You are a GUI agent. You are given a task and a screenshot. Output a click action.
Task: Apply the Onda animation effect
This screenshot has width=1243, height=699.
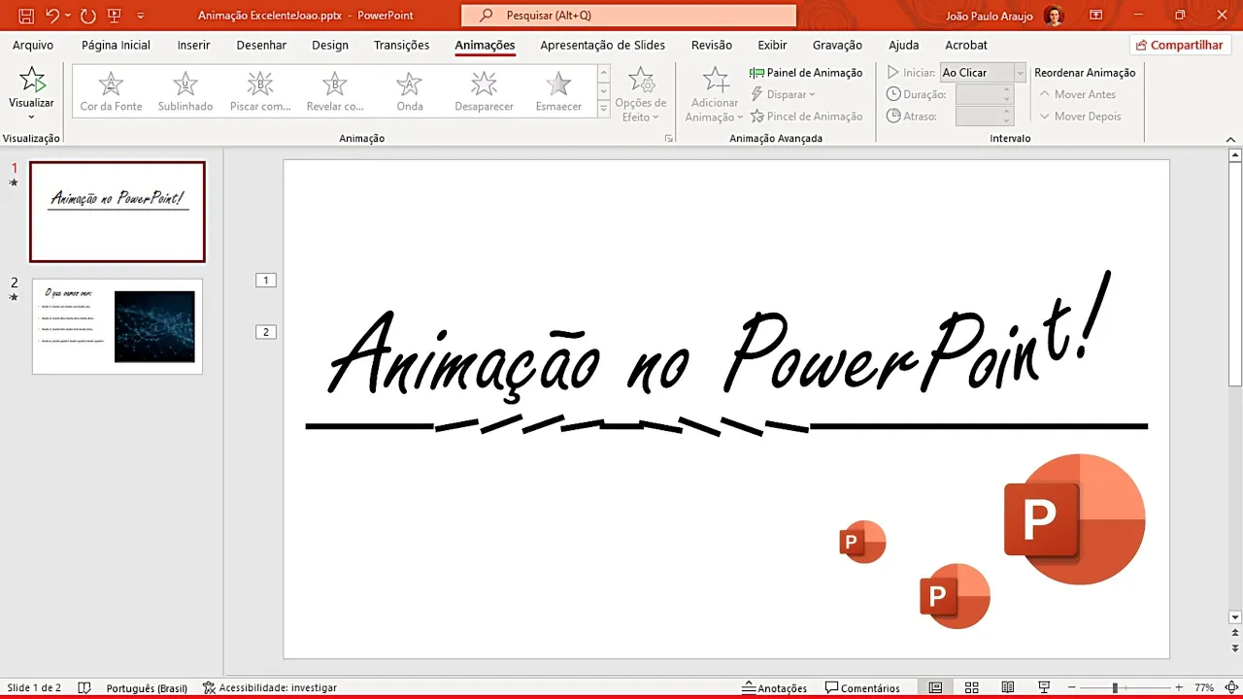pyautogui.click(x=410, y=91)
